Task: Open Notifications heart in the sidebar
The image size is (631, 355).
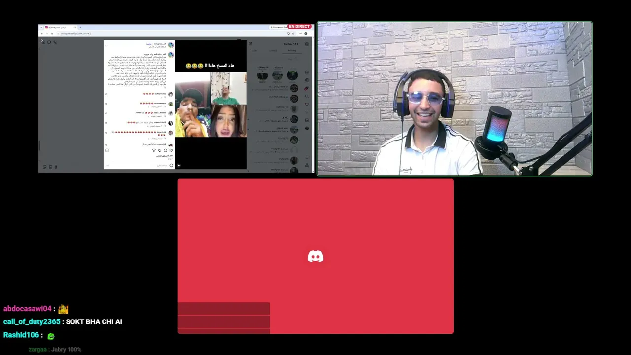Action: [307, 104]
